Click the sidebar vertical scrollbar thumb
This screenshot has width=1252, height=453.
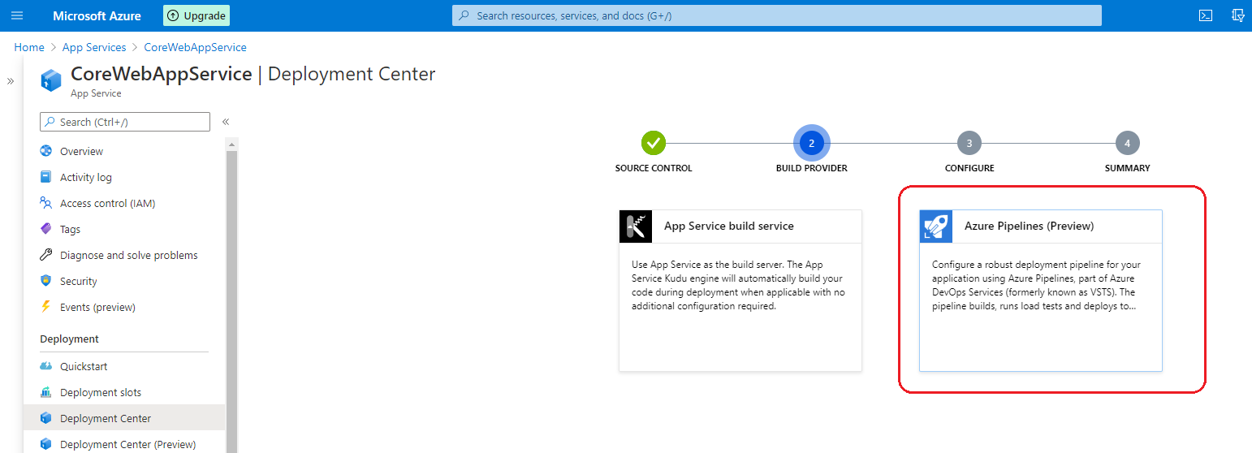231,300
